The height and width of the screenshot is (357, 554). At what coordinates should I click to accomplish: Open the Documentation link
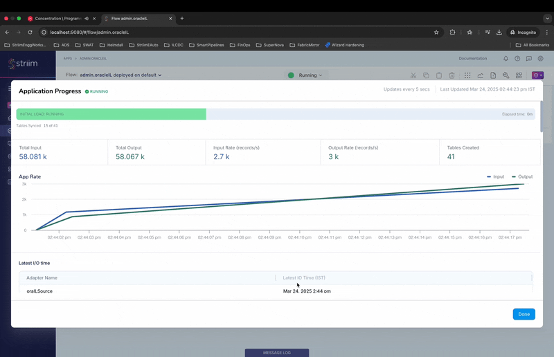pyautogui.click(x=472, y=59)
